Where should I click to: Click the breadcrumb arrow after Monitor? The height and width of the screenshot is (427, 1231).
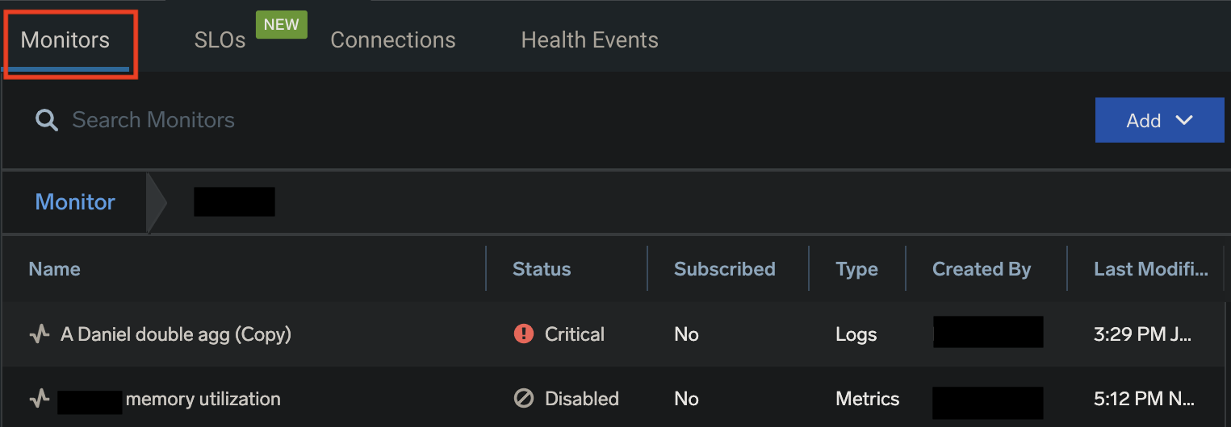coord(157,202)
